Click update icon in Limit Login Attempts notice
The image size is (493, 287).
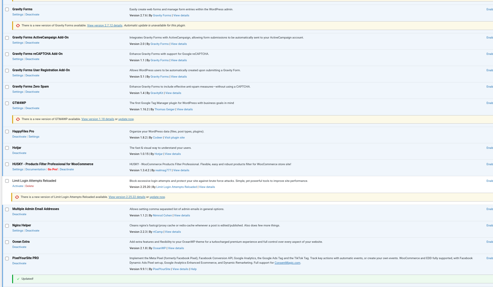pyautogui.click(x=17, y=197)
